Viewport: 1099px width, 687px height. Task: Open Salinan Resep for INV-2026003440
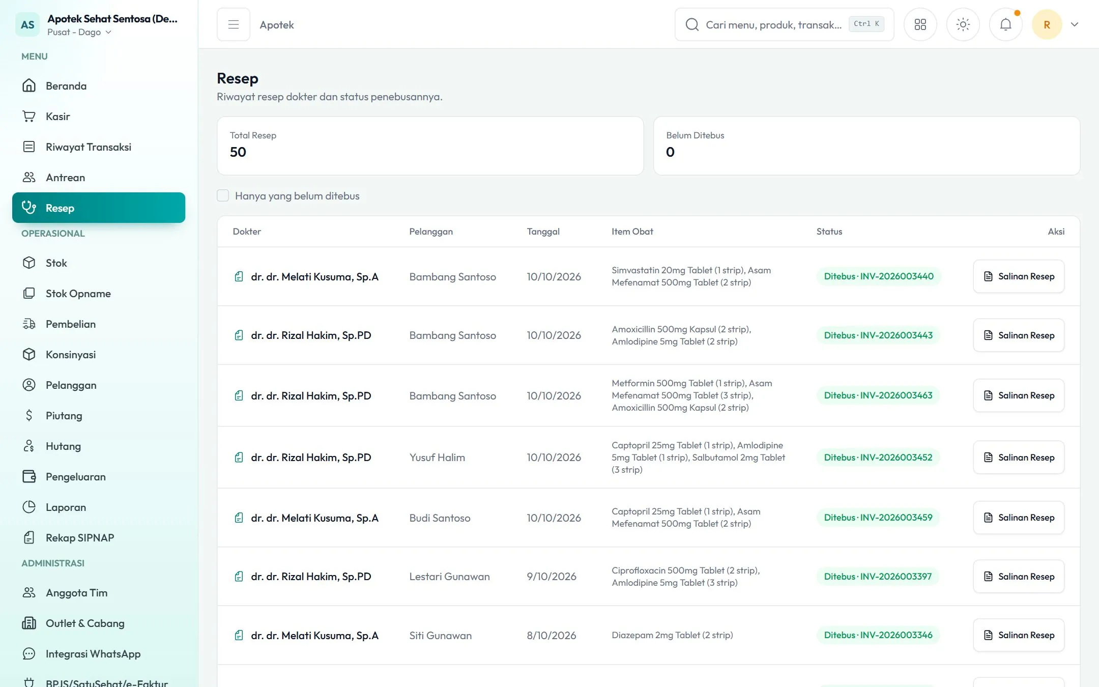[x=1019, y=276]
